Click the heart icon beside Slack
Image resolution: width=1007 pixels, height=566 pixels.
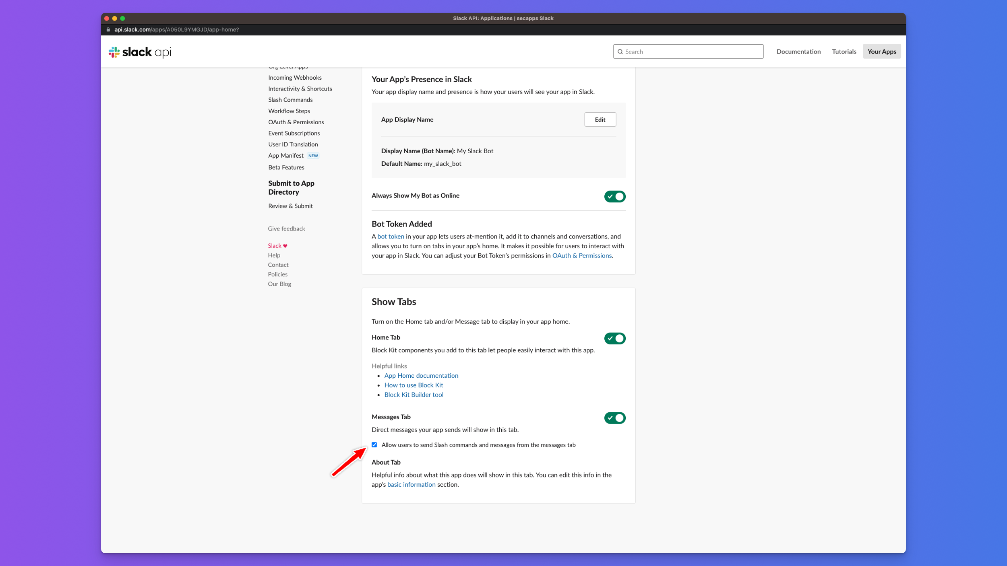pos(285,246)
